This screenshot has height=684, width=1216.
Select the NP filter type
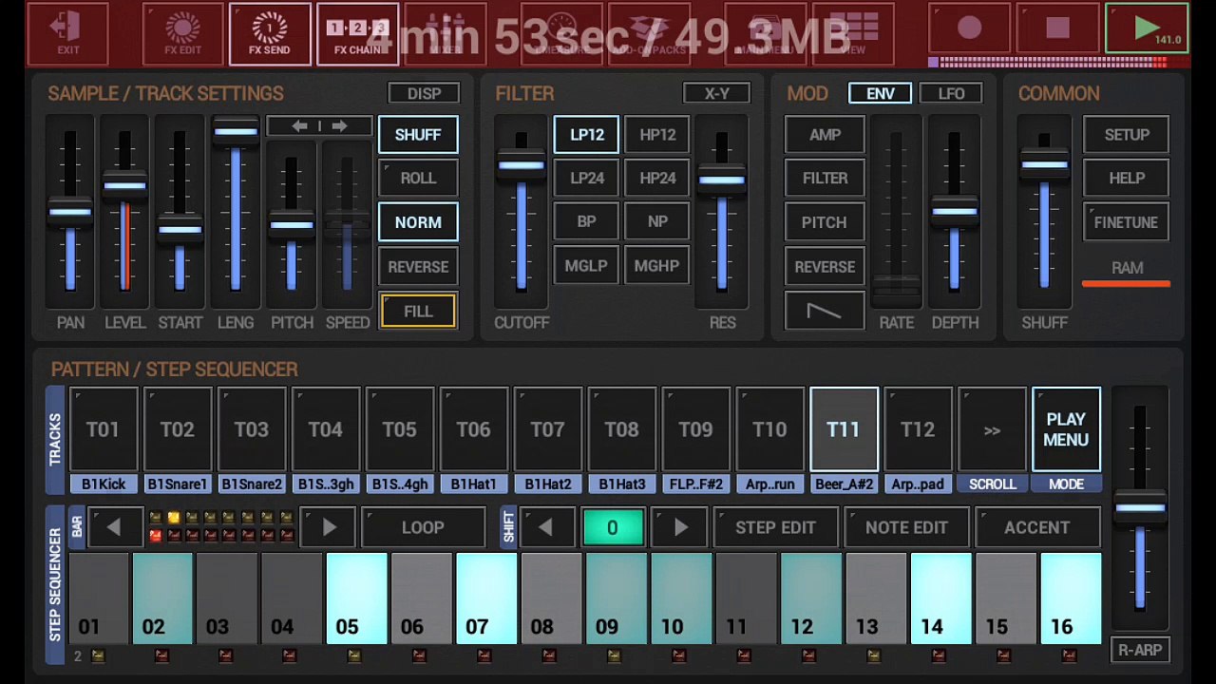657,222
